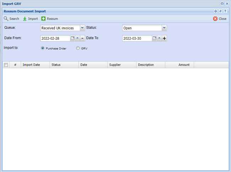231x172 pixels.
Task: Expand the Status dropdown list
Action: [164, 28]
